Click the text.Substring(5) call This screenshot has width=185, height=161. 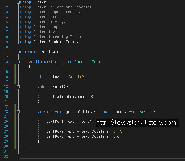pyautogui.click(x=100, y=136)
